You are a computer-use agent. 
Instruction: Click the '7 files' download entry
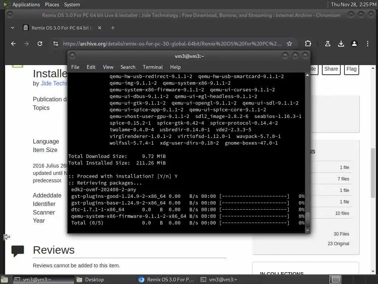(343, 179)
